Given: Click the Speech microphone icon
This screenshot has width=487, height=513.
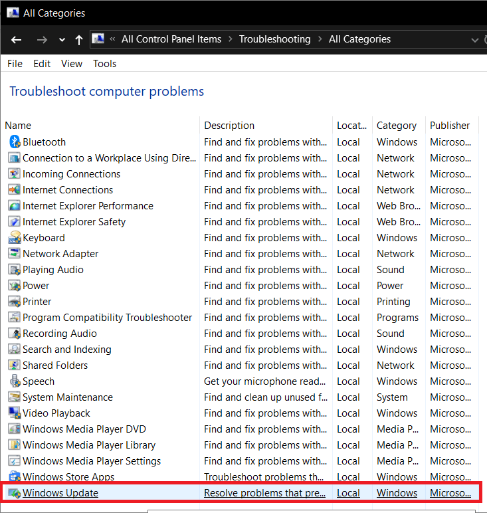Looking at the screenshot, I should point(15,381).
